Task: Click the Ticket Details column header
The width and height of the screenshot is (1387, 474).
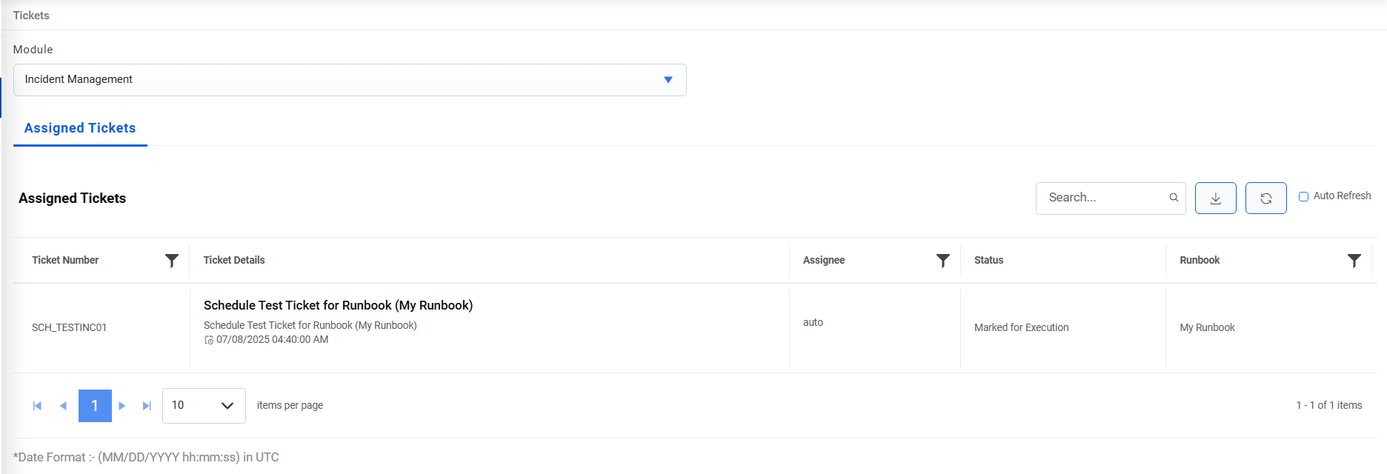Action: click(x=234, y=261)
